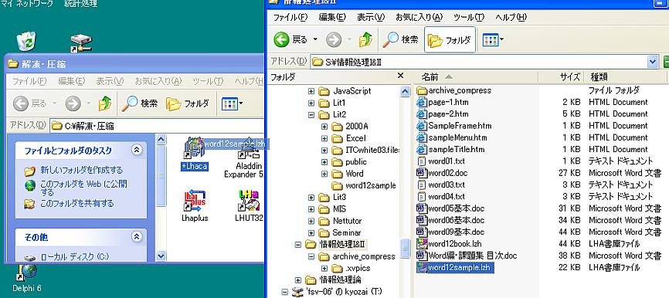The width and height of the screenshot is (669, 298).
Task: Open search in the 情報処理I&II window
Action: coord(400,40)
